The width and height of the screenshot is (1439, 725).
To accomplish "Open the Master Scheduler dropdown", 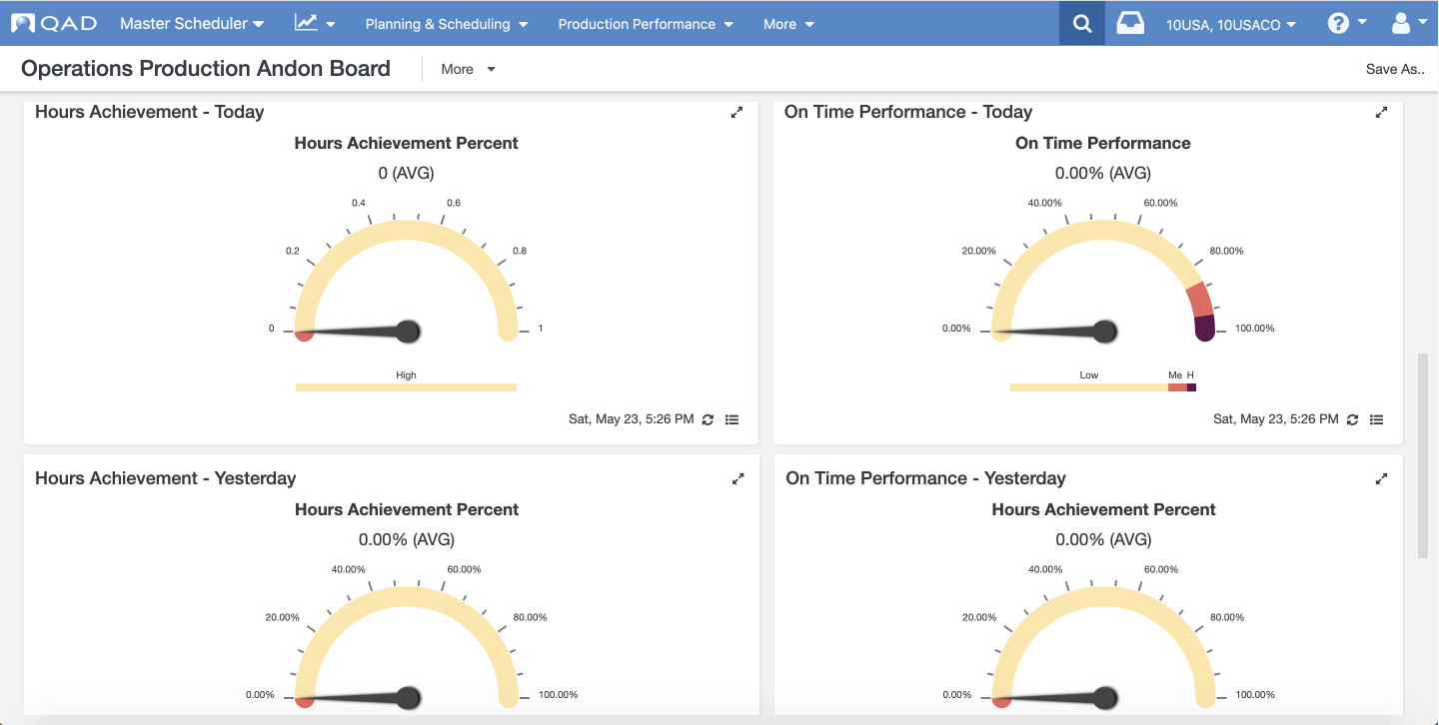I will (x=192, y=23).
